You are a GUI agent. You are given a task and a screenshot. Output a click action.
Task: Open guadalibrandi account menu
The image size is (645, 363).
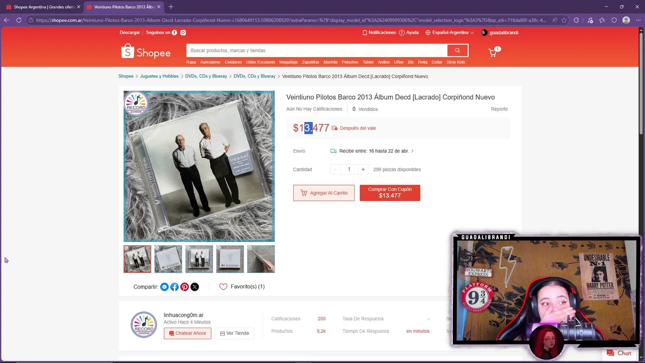click(500, 32)
